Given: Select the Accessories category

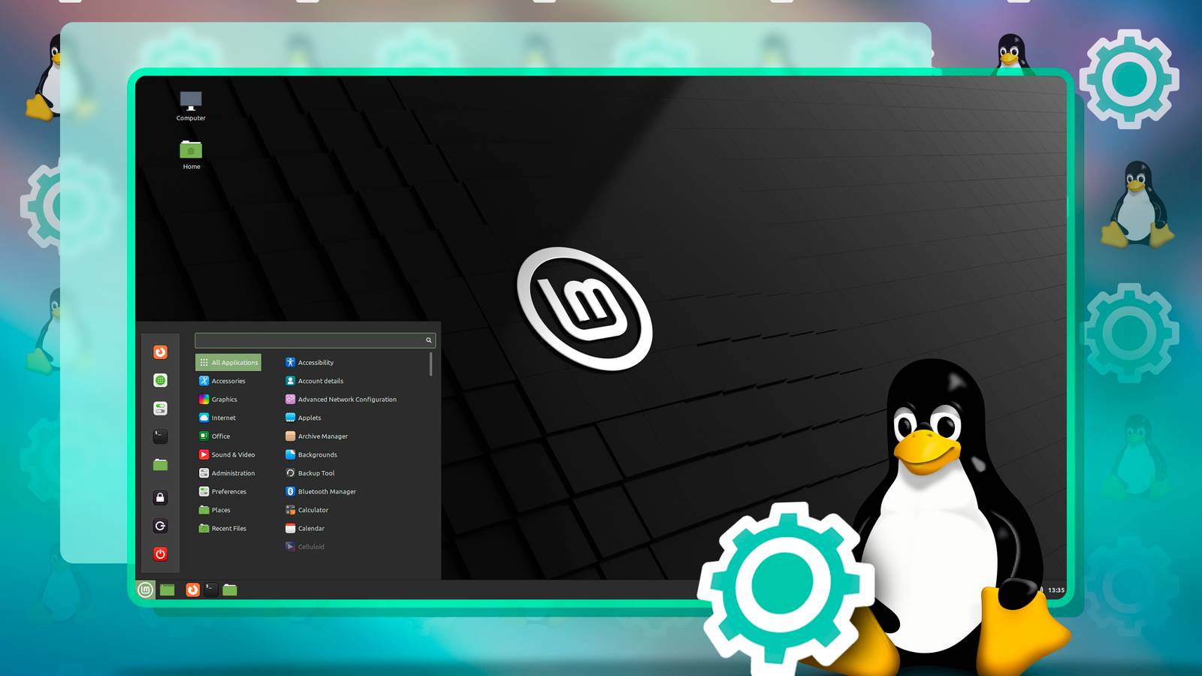Looking at the screenshot, I should pos(227,381).
